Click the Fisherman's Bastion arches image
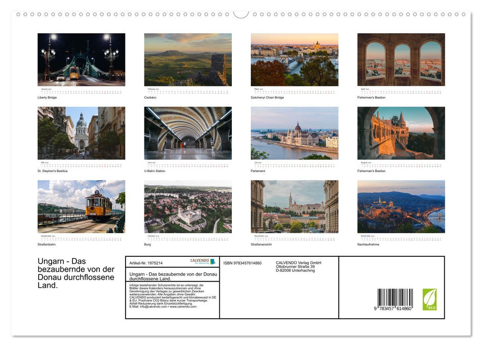Image resolution: width=482 pixels, height=347 pixels. pos(400,59)
